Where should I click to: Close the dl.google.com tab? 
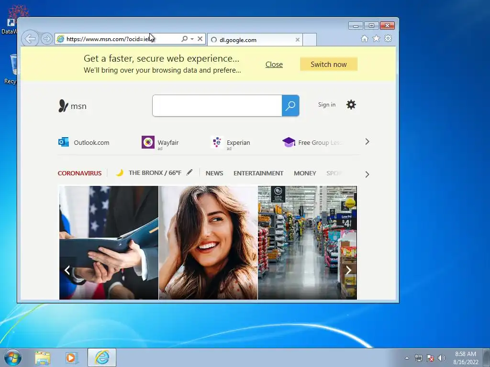(298, 40)
